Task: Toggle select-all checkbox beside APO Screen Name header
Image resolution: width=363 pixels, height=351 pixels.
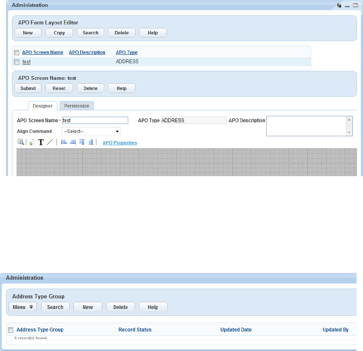Action: pyautogui.click(x=17, y=53)
